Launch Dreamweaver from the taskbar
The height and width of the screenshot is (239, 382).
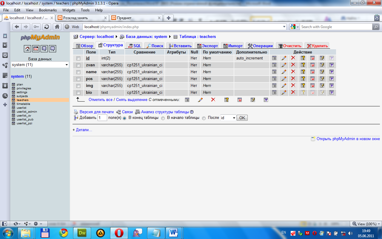coord(82,233)
